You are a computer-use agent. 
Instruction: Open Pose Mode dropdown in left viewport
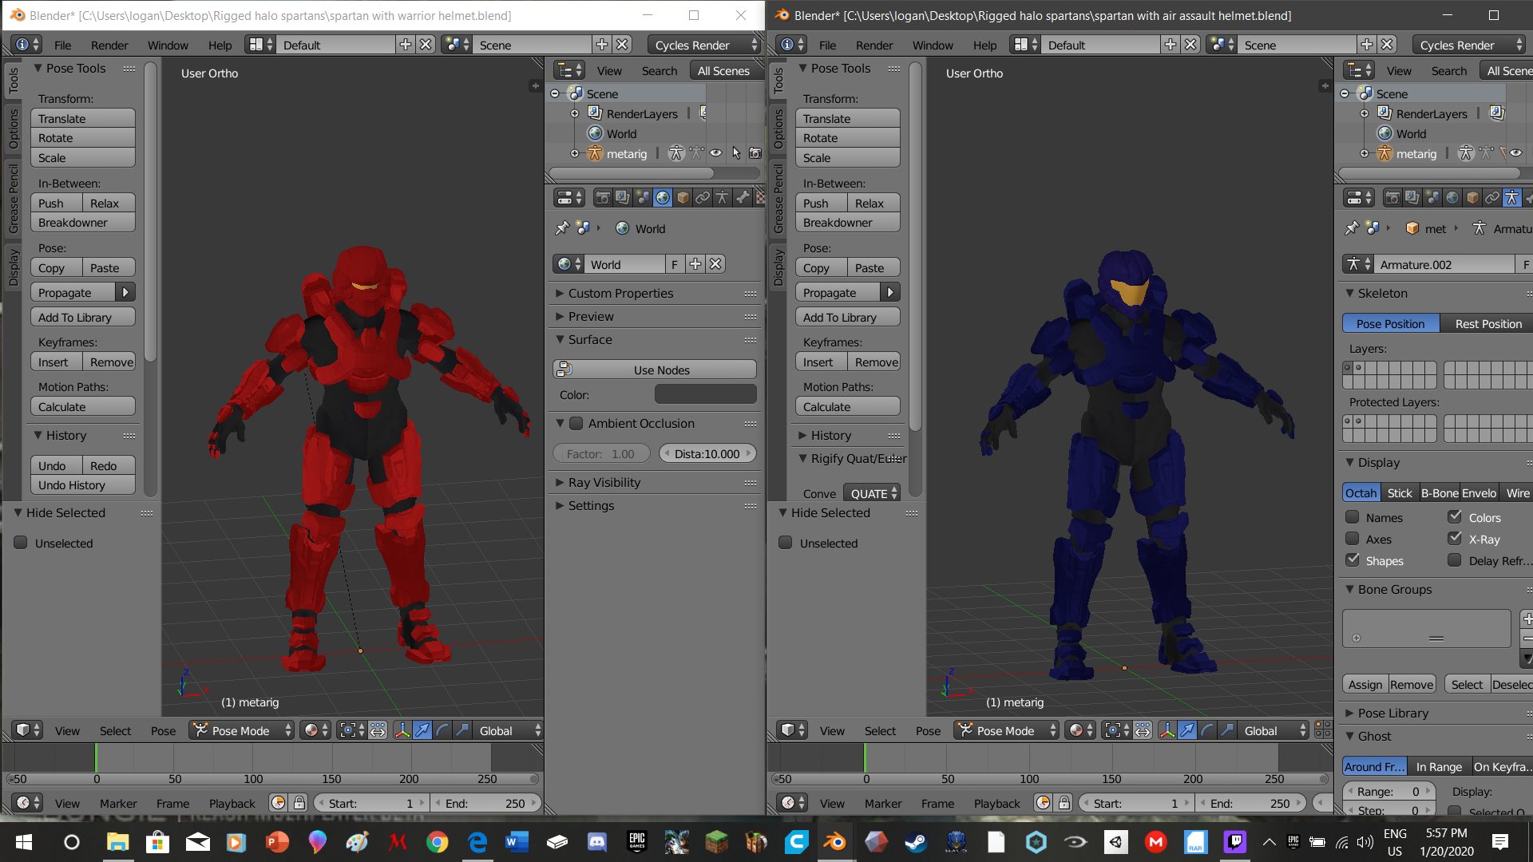(x=243, y=730)
